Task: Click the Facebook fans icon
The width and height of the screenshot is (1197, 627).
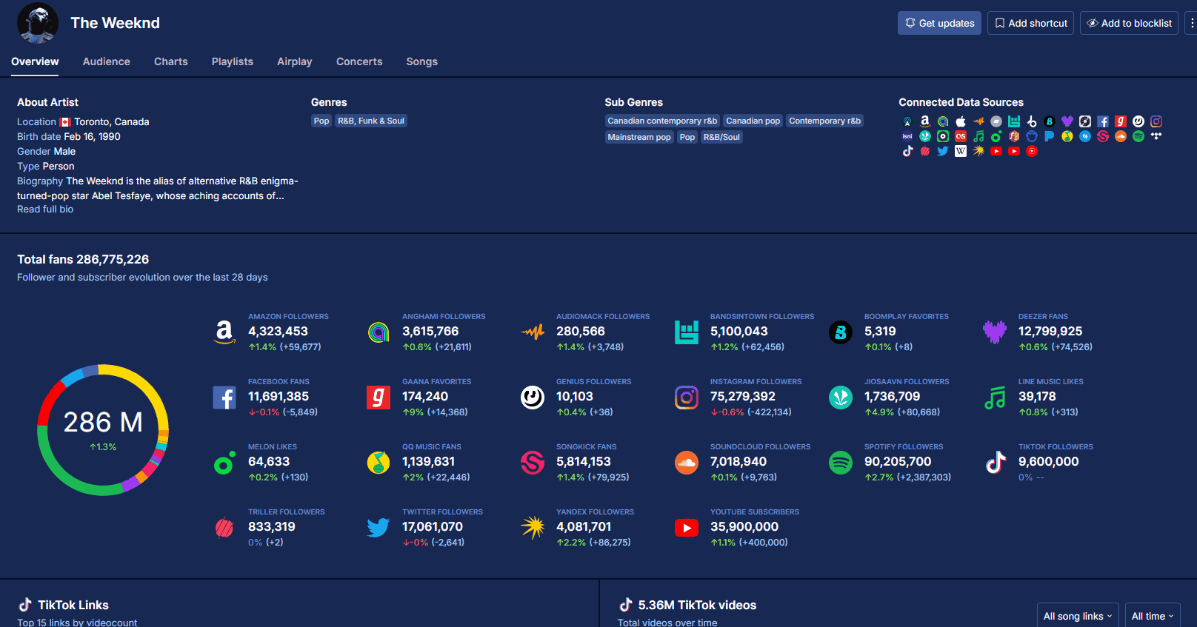Action: pyautogui.click(x=224, y=398)
